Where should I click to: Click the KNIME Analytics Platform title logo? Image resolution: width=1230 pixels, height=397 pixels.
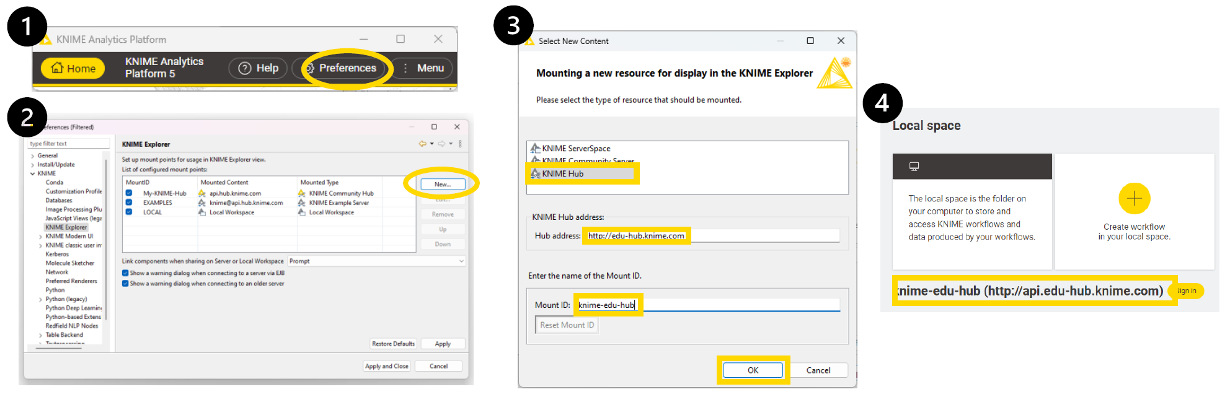point(46,40)
